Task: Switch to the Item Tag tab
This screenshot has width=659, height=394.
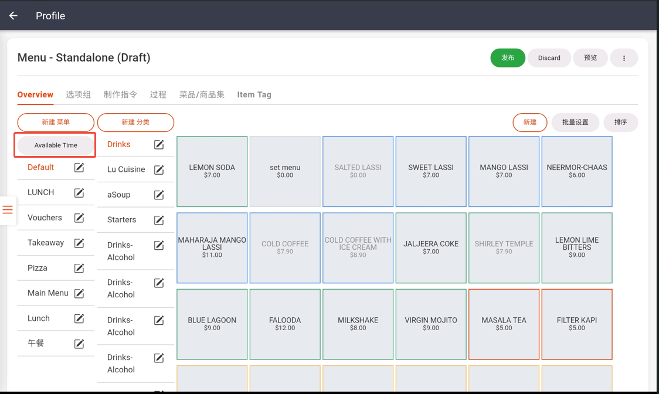Action: point(254,94)
